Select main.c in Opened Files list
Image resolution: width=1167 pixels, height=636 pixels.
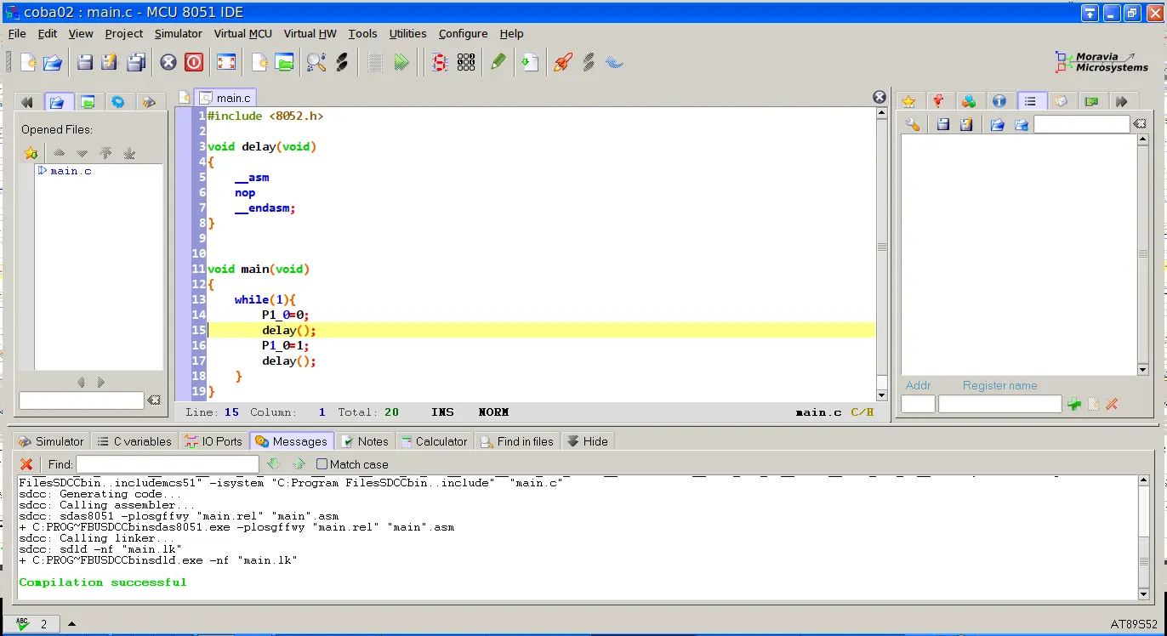tap(71, 171)
